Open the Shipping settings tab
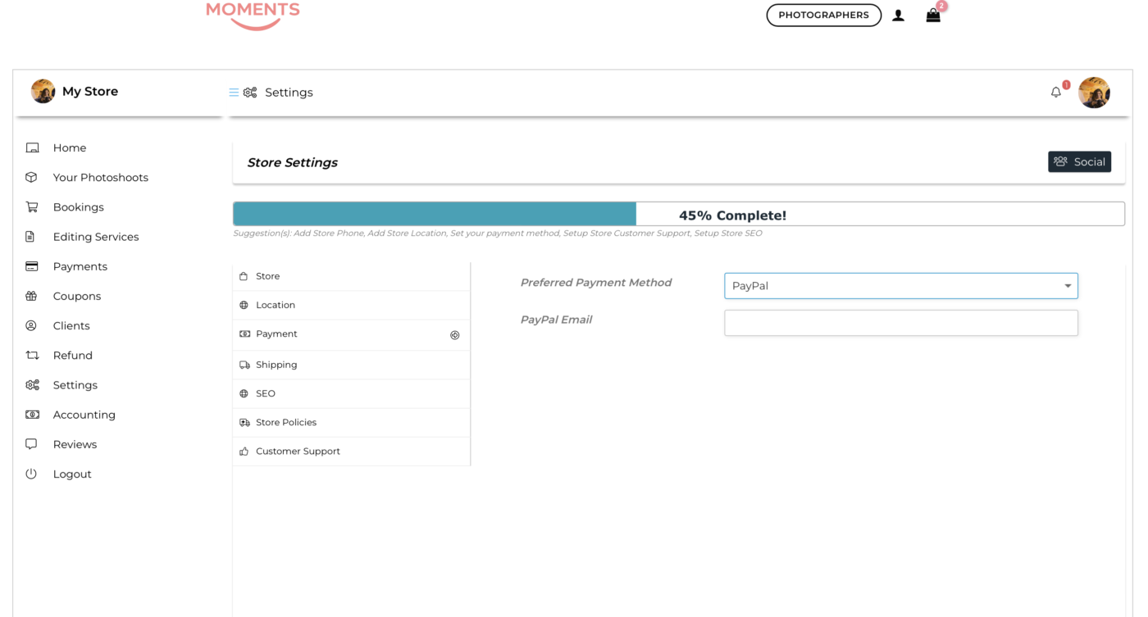Screen dimensions: 1148x617 pyautogui.click(x=276, y=365)
